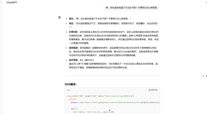Click the 心理分析 paragraph
This screenshot has height=114, width=207.
(114, 37)
